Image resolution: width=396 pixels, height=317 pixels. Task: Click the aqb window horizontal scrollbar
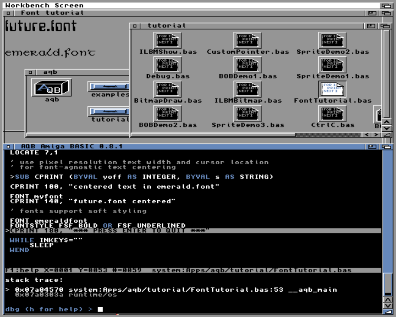click(78, 135)
